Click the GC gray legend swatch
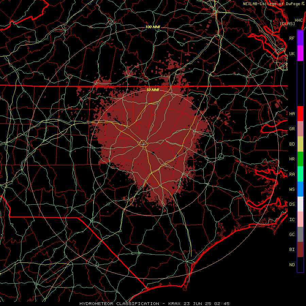The image size is (306, 306). (300, 234)
